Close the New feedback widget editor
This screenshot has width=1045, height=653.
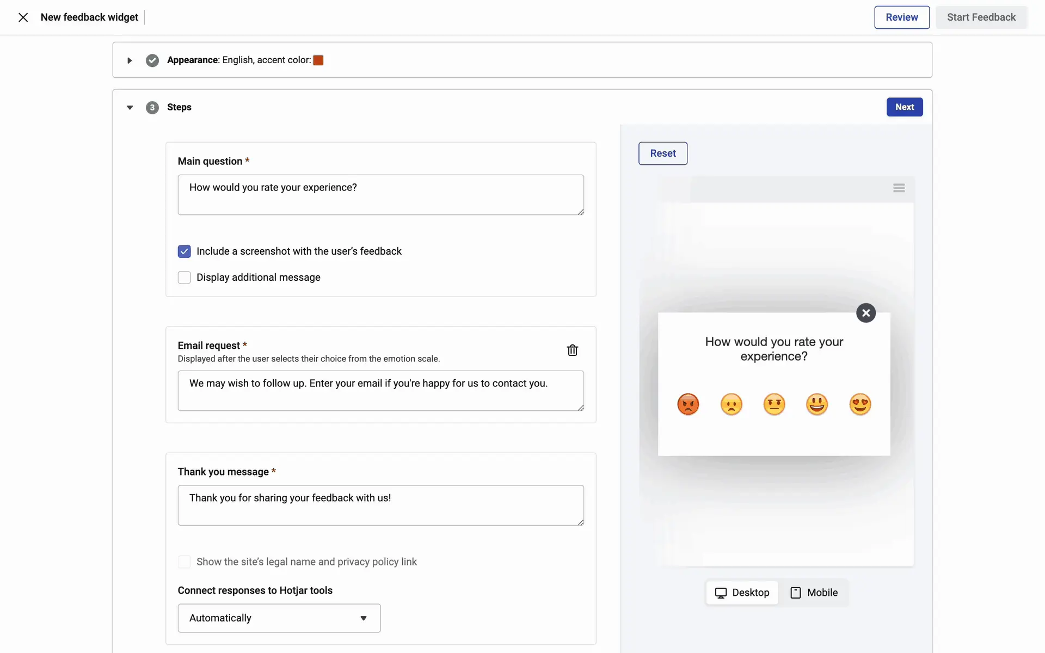click(x=23, y=17)
